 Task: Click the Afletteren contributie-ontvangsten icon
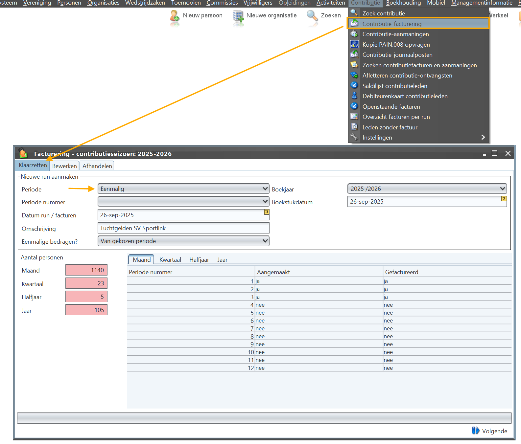[354, 75]
